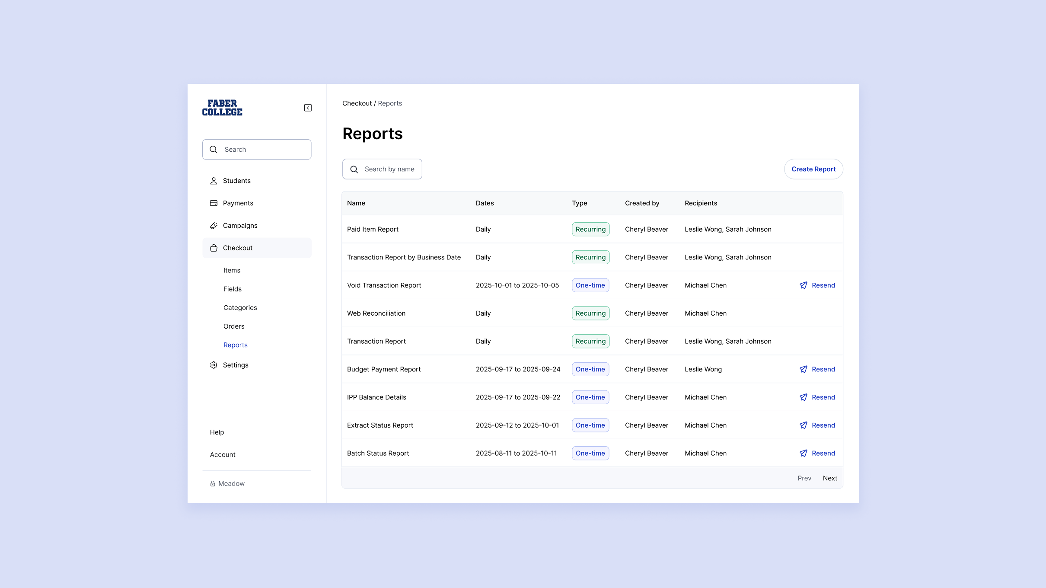The width and height of the screenshot is (1046, 588).
Task: Open the Categories sidebar item
Action: 240,308
